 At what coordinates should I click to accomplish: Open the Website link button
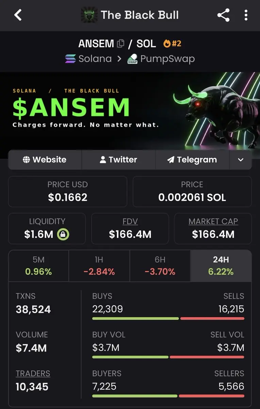[x=45, y=160]
